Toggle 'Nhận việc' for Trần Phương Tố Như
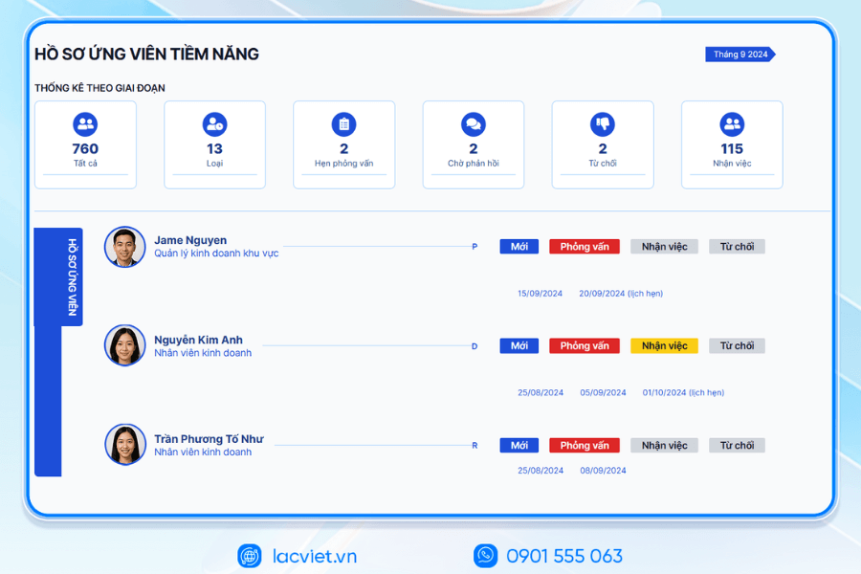Screen dimensions: 861x574 click(664, 446)
